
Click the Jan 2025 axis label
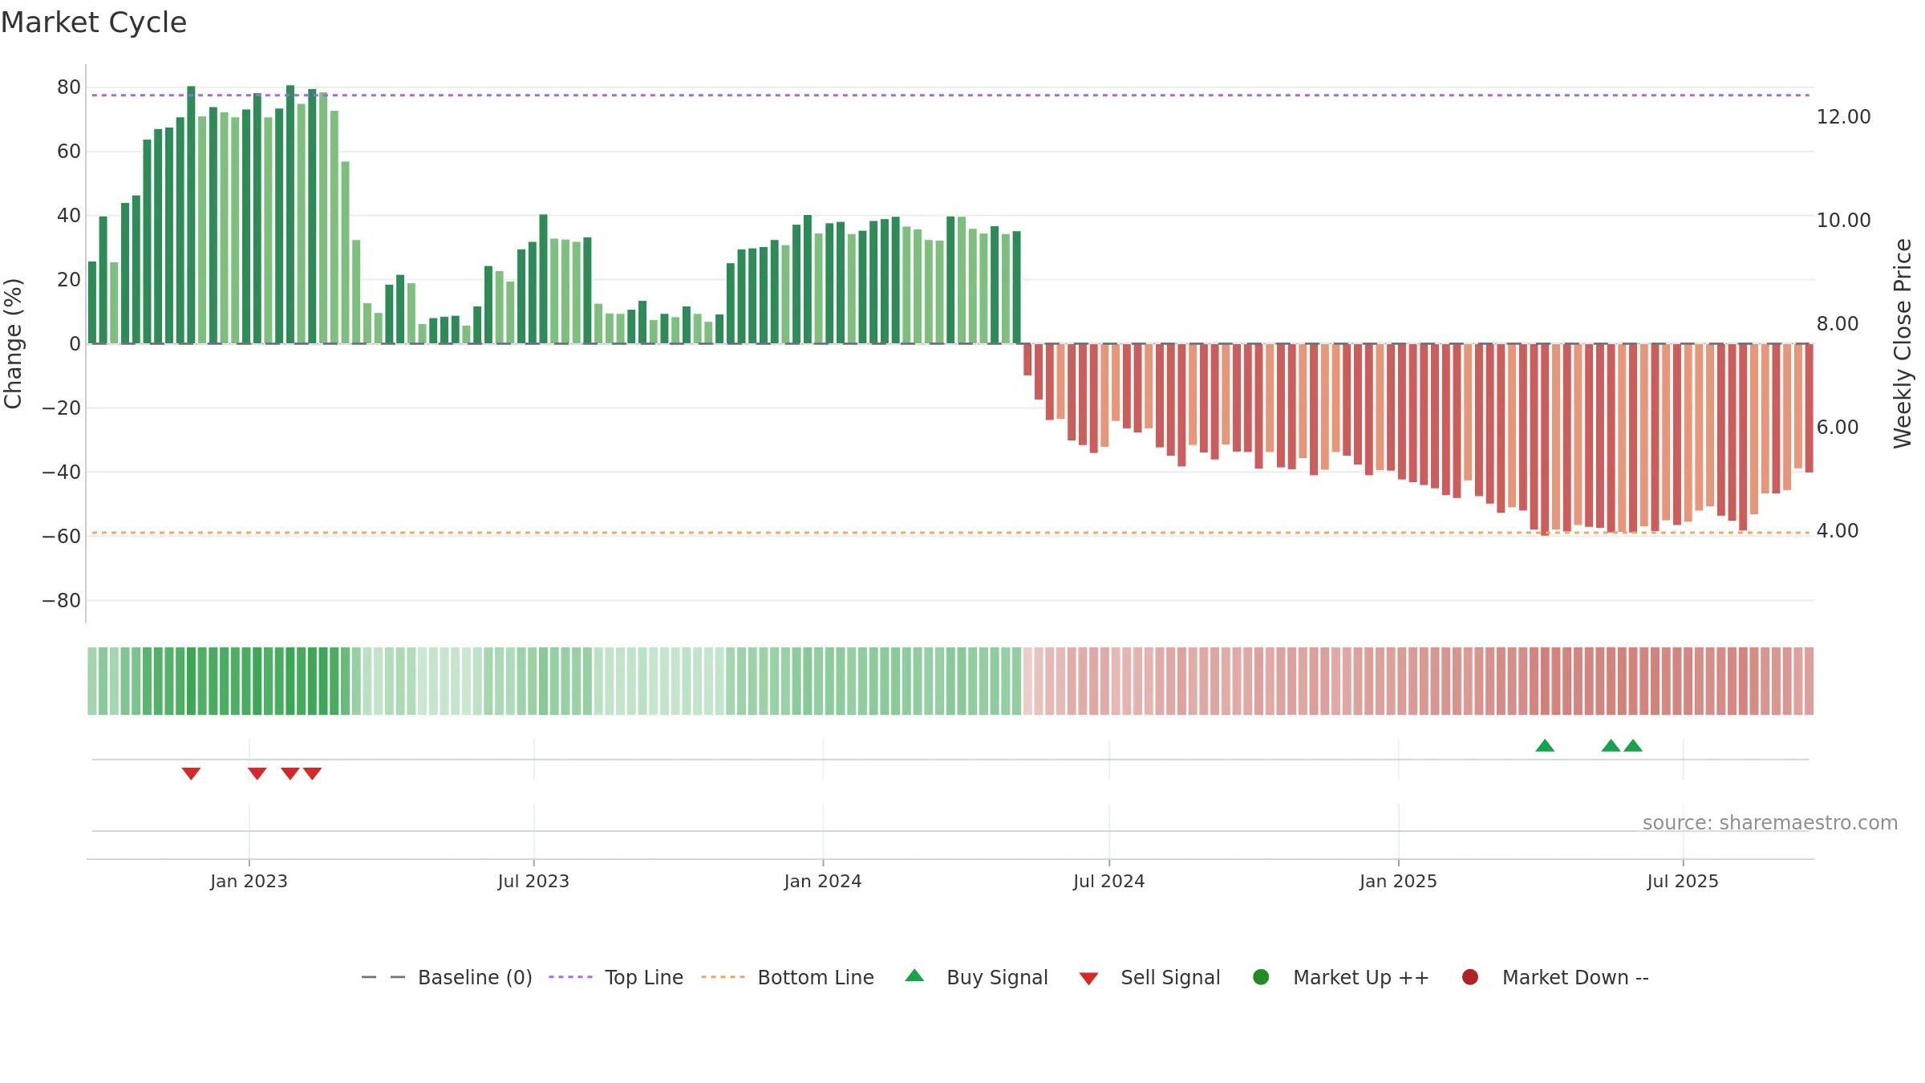tap(1398, 881)
